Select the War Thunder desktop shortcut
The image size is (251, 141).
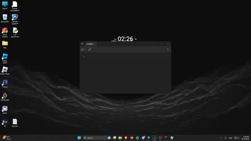pos(5,97)
